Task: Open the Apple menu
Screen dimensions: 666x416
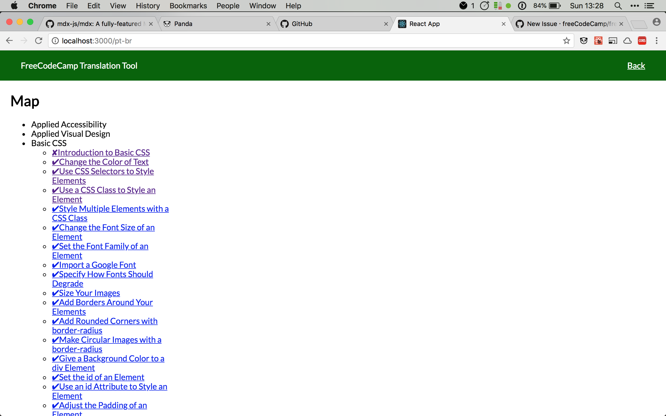Action: tap(14, 5)
